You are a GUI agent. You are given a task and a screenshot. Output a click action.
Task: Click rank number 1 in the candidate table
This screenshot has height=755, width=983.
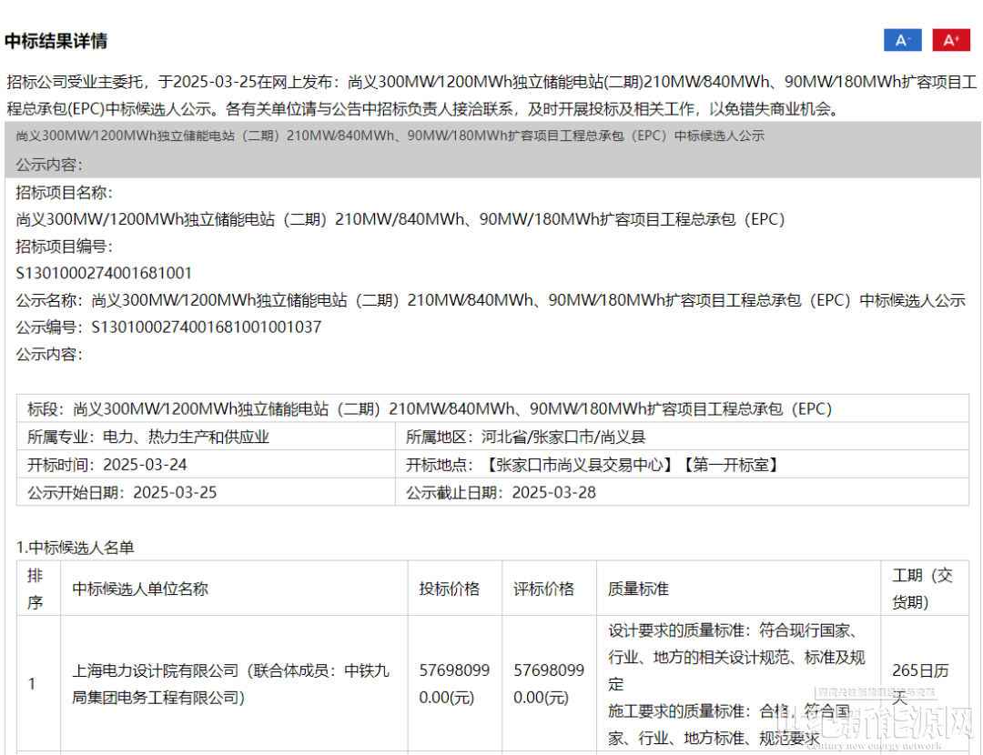32,683
